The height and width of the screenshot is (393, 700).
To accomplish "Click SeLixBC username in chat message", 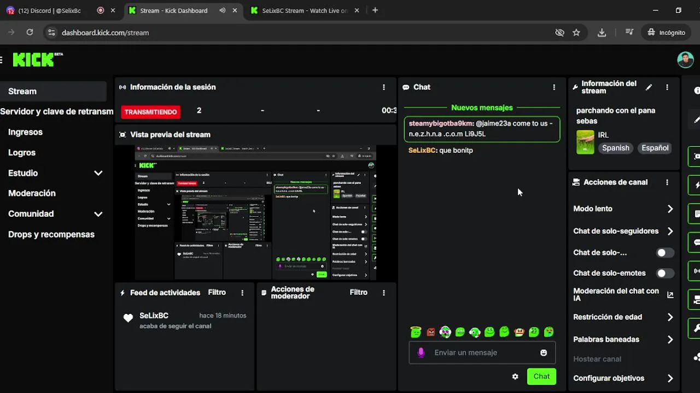I will click(422, 150).
